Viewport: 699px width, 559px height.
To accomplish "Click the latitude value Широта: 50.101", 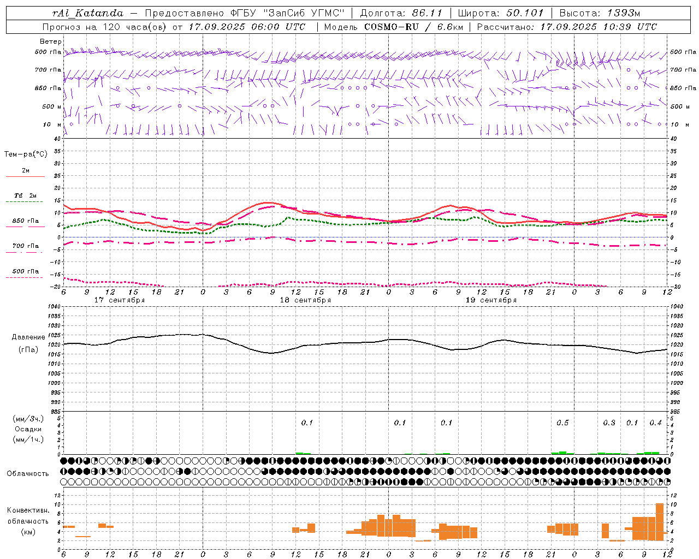I will (x=501, y=13).
